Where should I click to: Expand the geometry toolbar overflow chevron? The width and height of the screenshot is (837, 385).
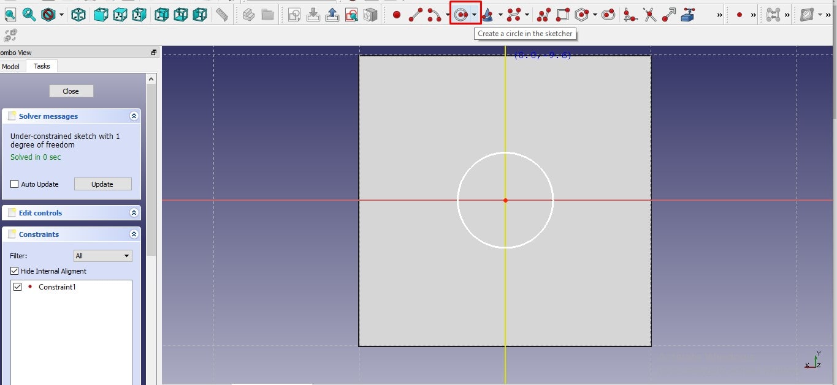click(719, 15)
